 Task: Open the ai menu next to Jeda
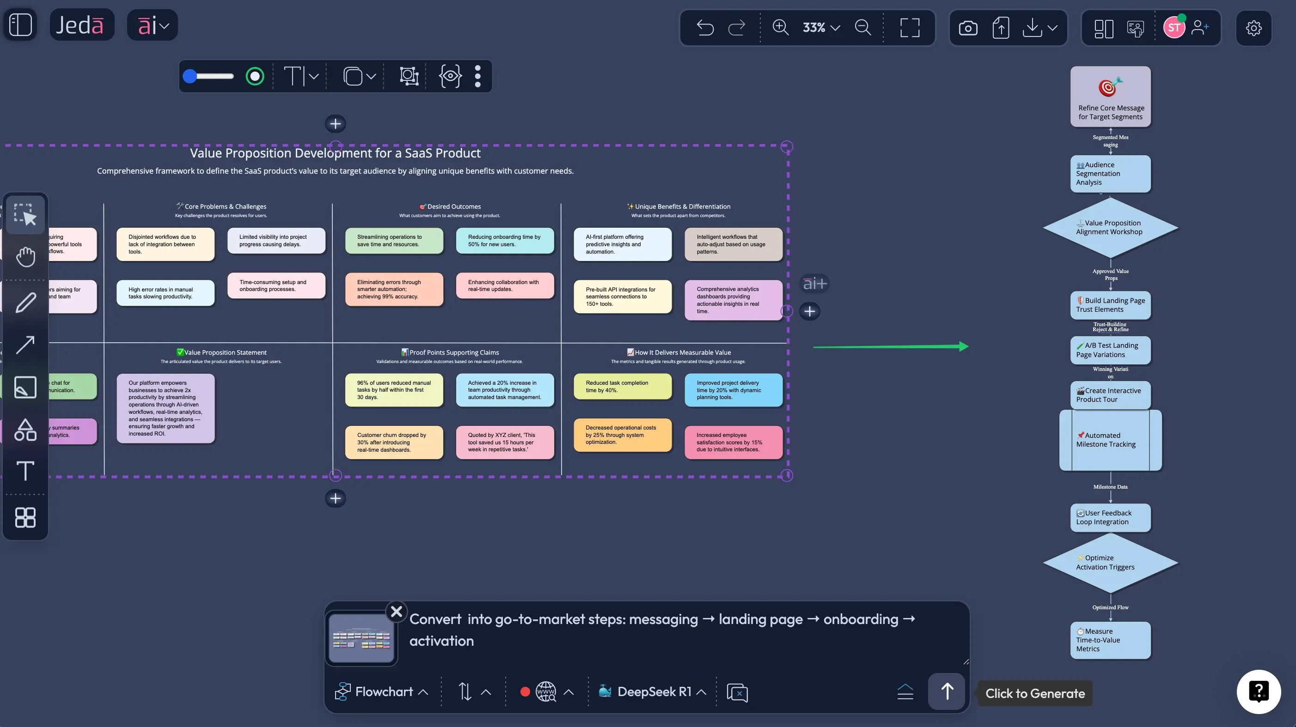pyautogui.click(x=153, y=25)
